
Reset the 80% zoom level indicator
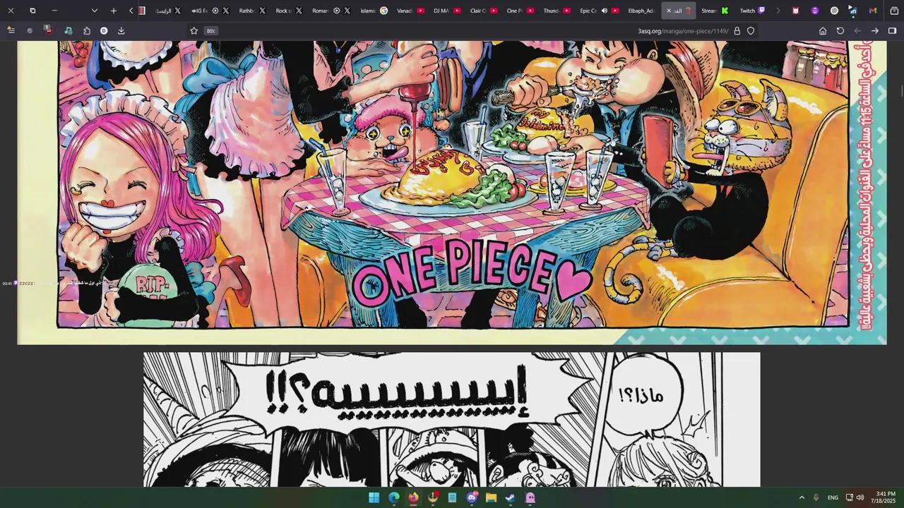point(210,31)
